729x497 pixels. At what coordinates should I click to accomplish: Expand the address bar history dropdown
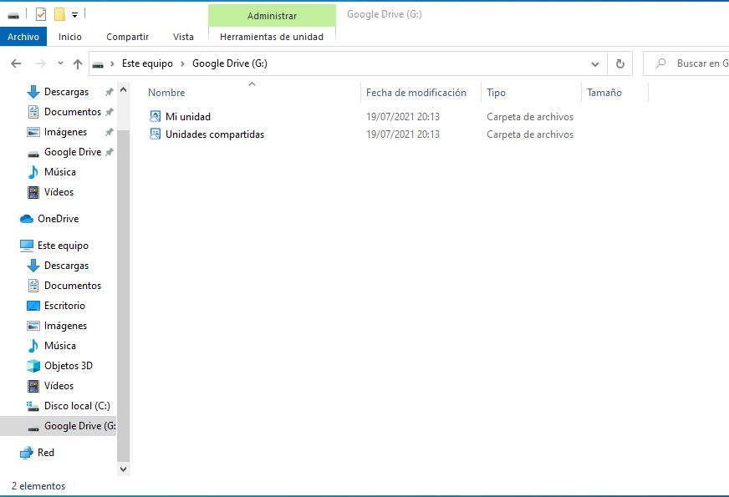[x=595, y=63]
